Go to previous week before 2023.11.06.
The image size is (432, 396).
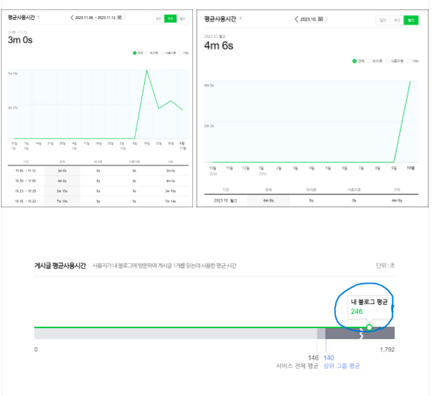[72, 18]
